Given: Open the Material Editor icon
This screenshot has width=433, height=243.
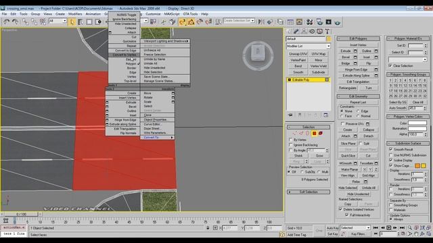Looking at the screenshot, I should click(310, 22).
